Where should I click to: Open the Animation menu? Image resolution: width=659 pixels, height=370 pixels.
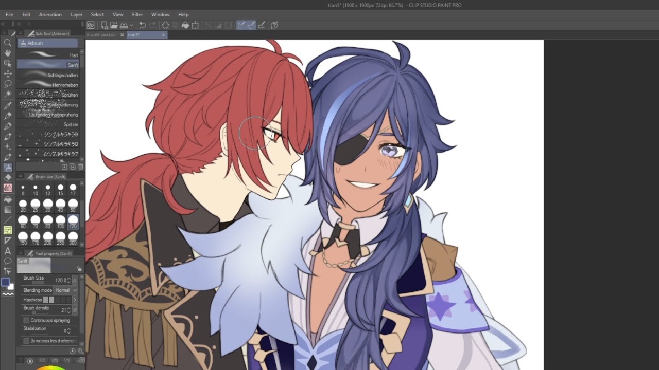50,14
